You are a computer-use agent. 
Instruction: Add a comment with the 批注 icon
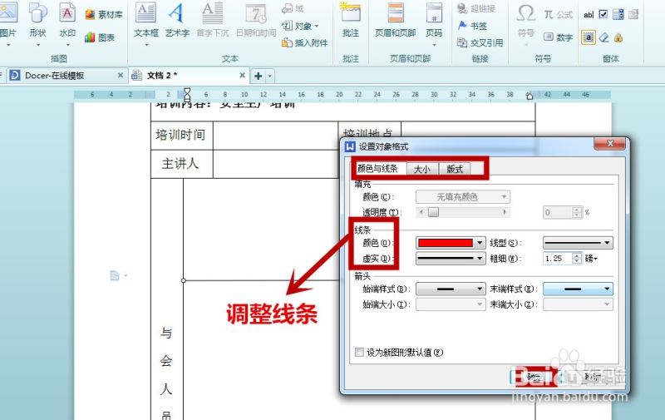click(x=350, y=12)
